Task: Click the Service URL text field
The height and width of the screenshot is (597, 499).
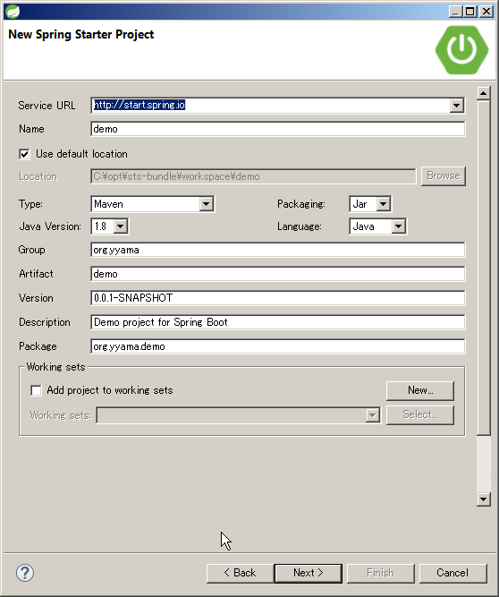Action: click(270, 105)
